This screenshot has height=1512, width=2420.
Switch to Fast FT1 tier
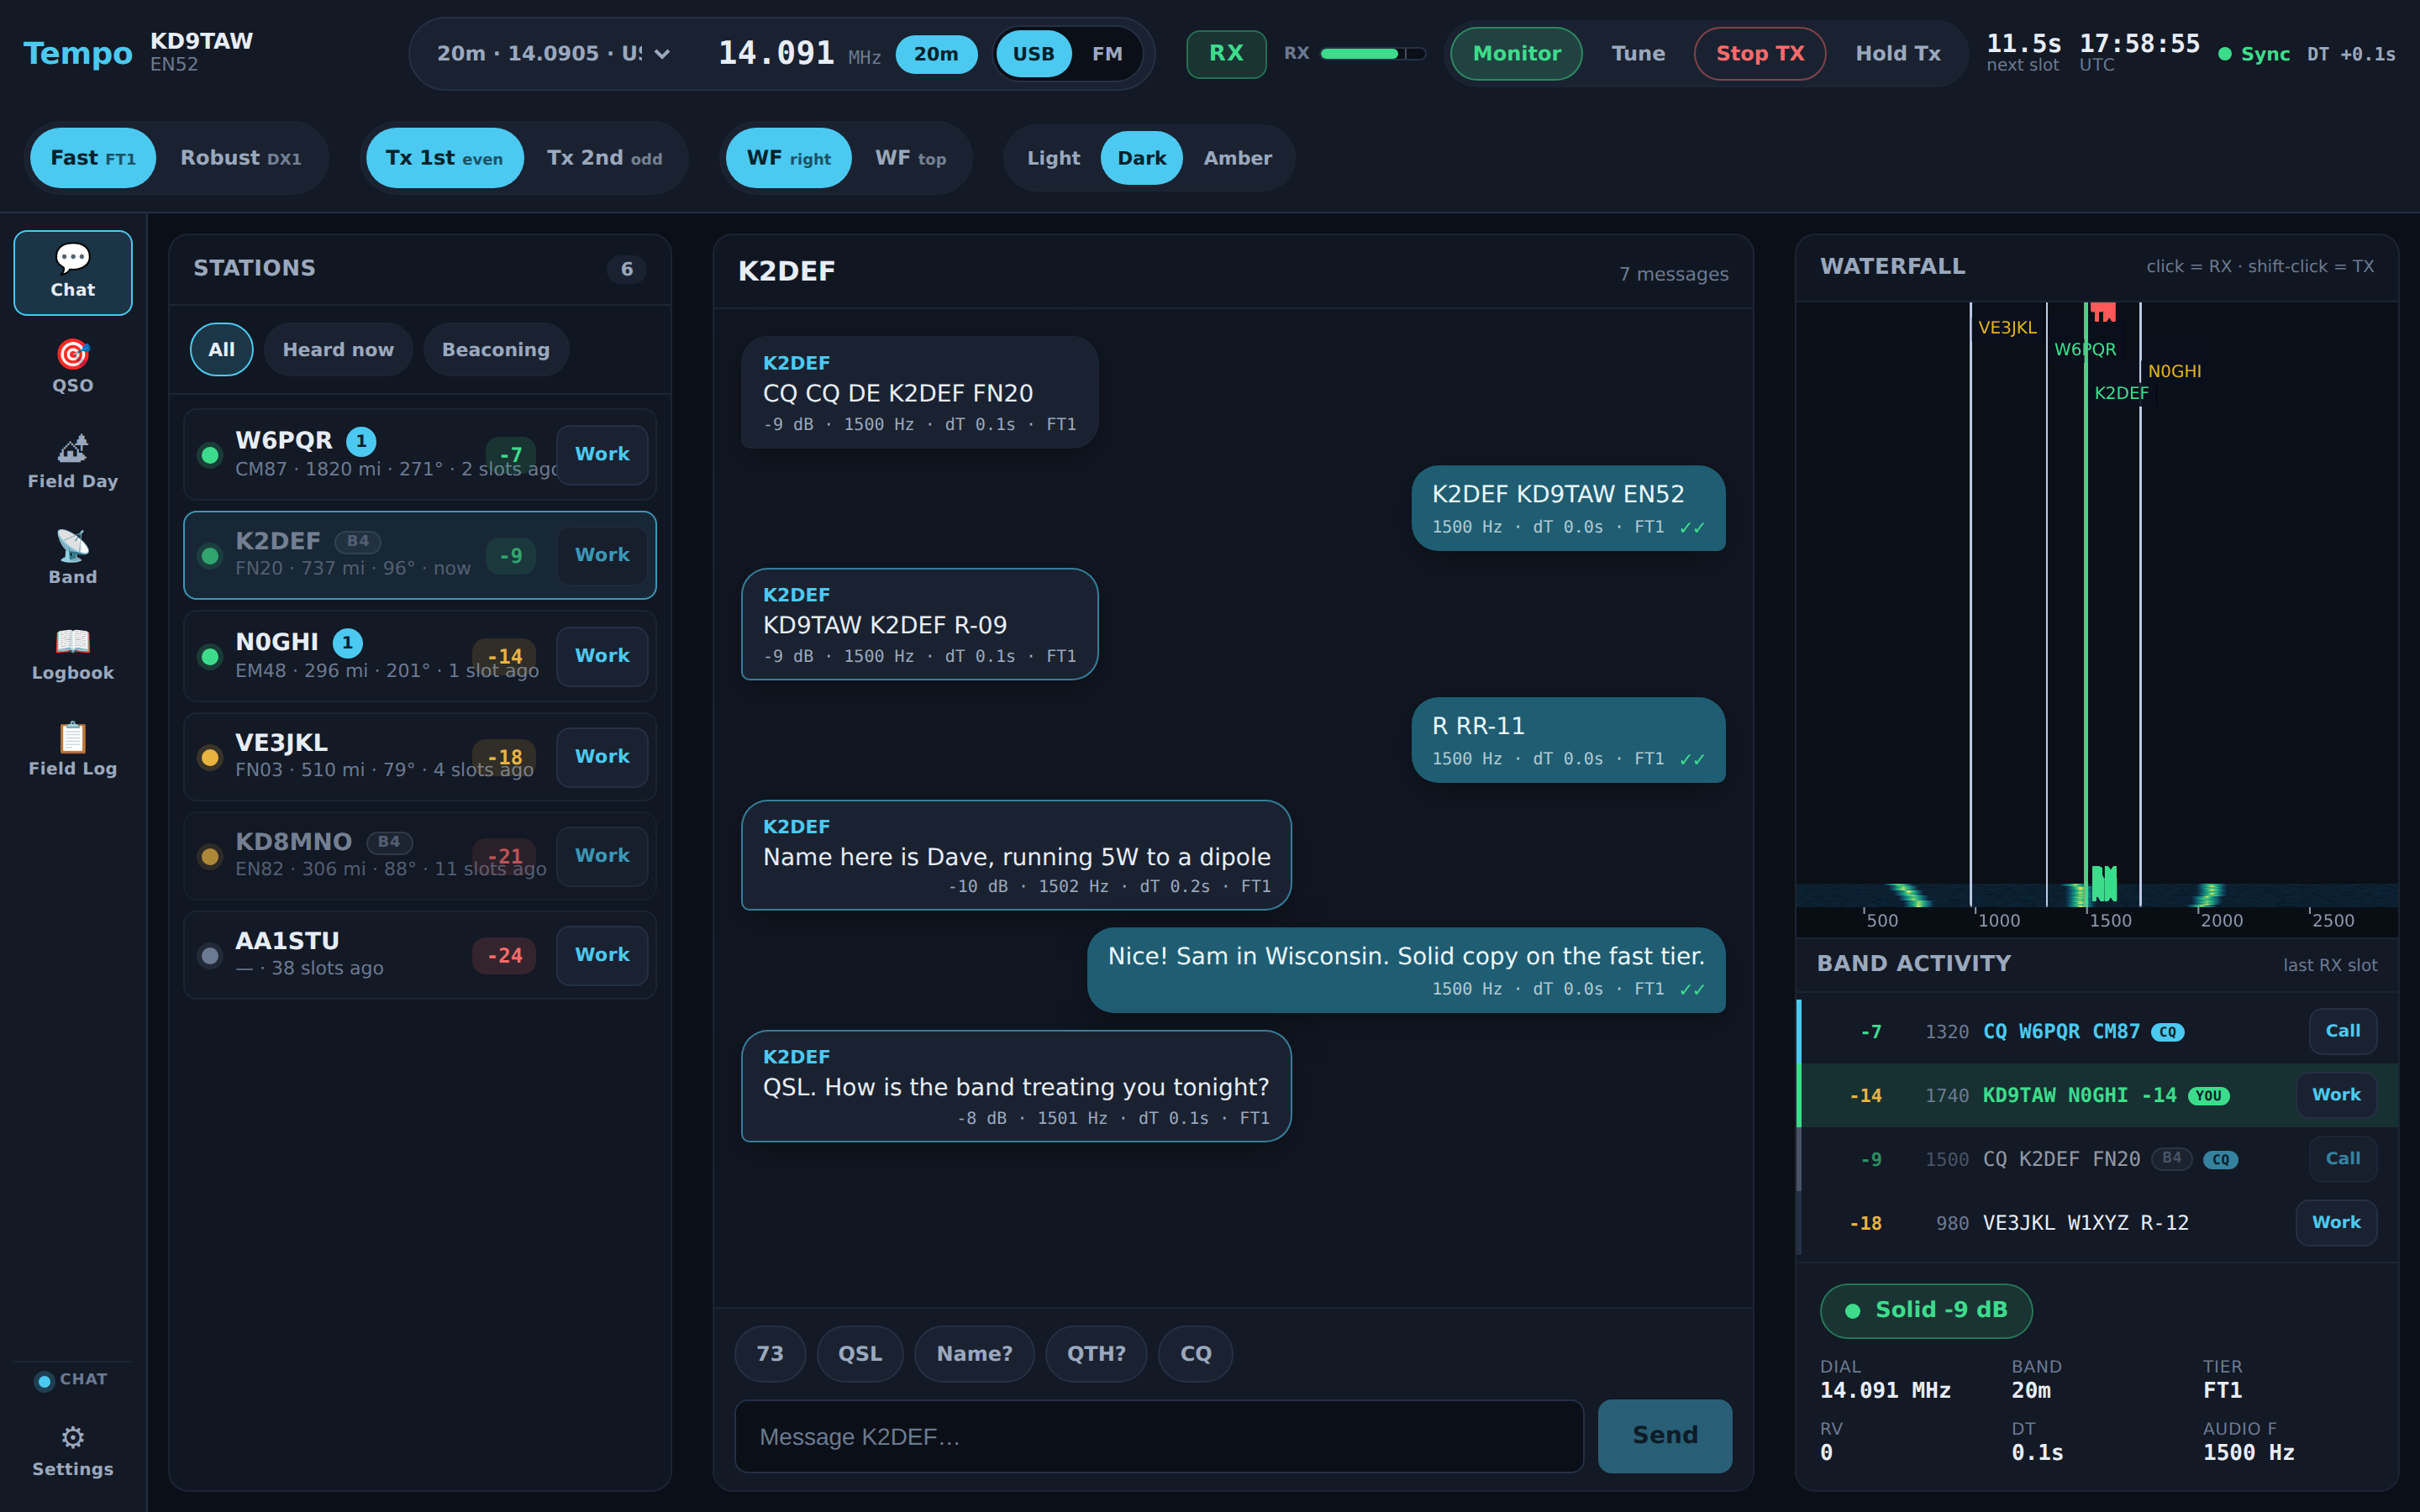(x=93, y=158)
